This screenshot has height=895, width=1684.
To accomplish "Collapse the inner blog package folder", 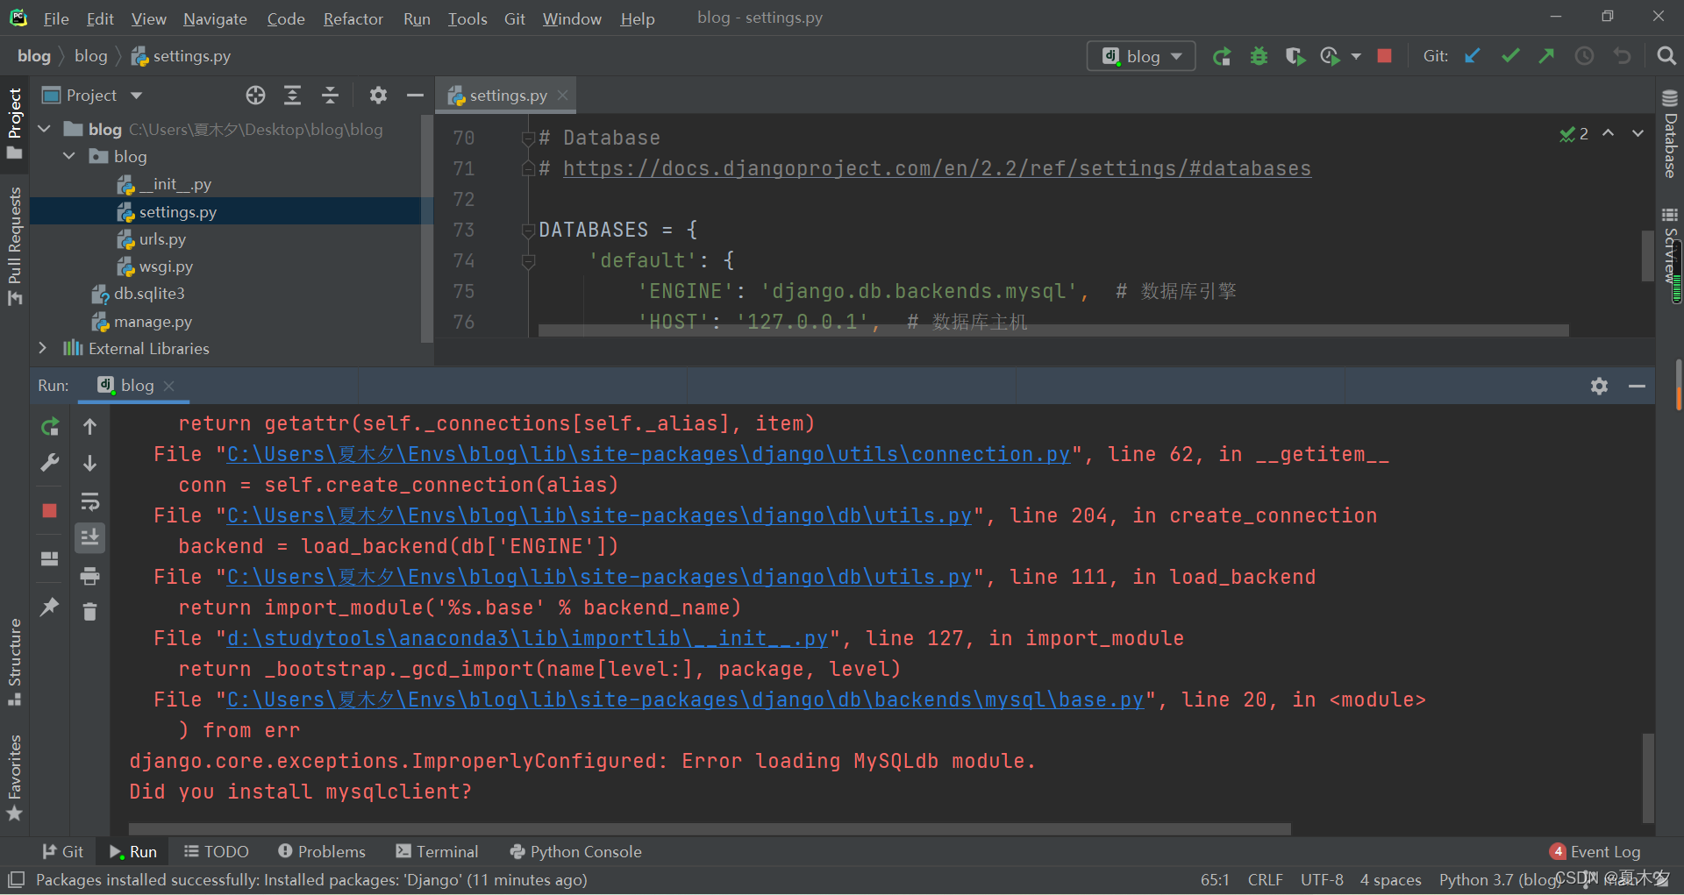I will click(69, 156).
